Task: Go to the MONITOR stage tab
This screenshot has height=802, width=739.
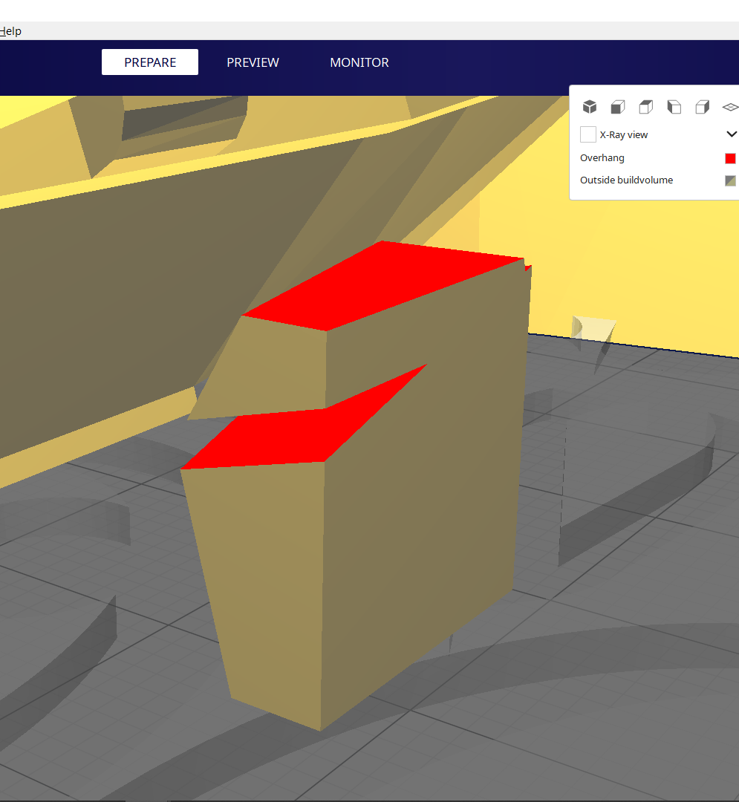Action: tap(359, 62)
